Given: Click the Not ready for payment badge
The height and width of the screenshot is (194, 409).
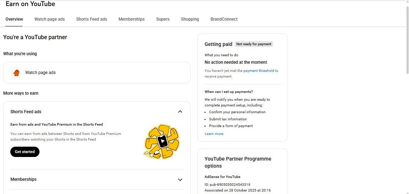Looking at the screenshot, I should click(x=254, y=44).
